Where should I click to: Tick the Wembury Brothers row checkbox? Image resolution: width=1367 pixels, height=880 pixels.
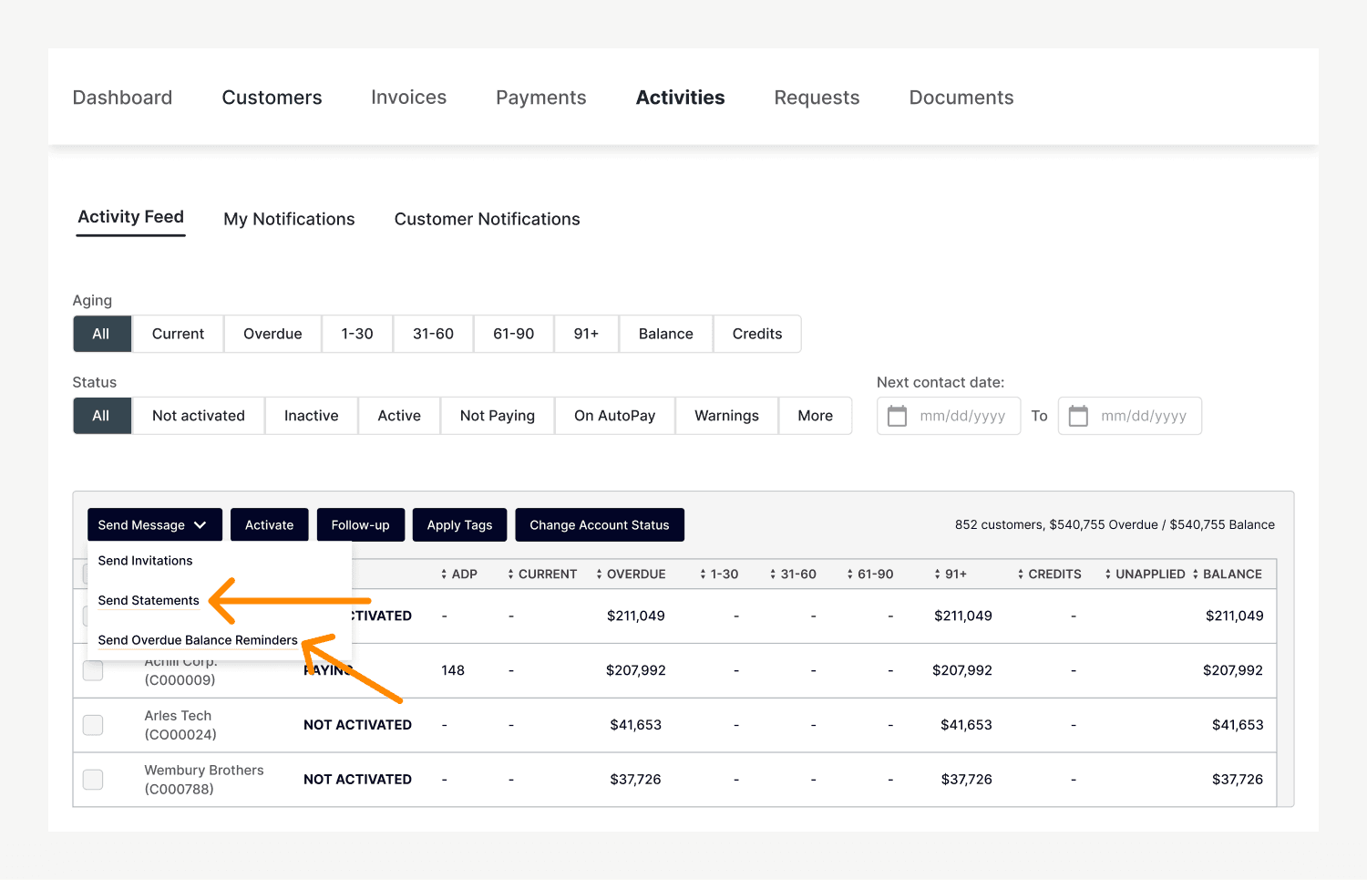click(93, 780)
